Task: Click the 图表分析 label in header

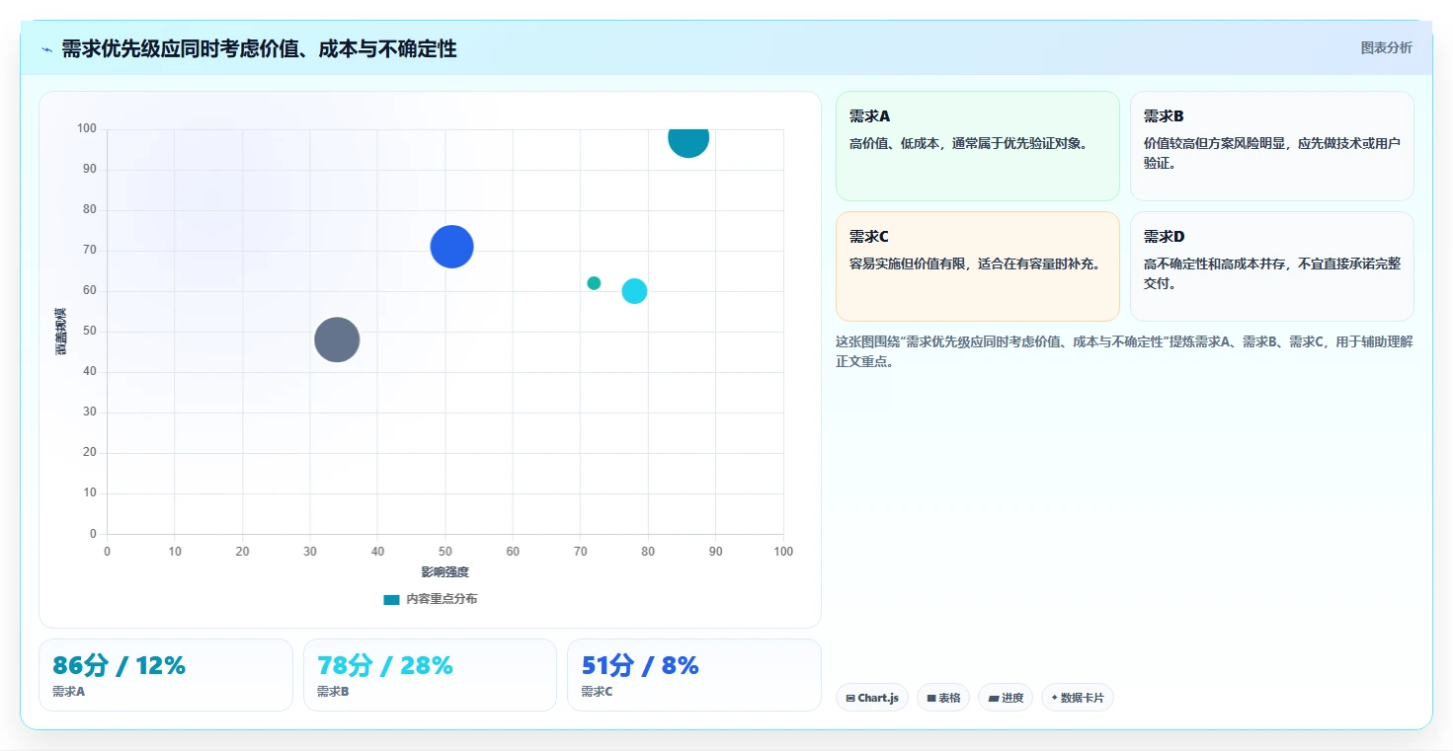Action: pyautogui.click(x=1386, y=47)
